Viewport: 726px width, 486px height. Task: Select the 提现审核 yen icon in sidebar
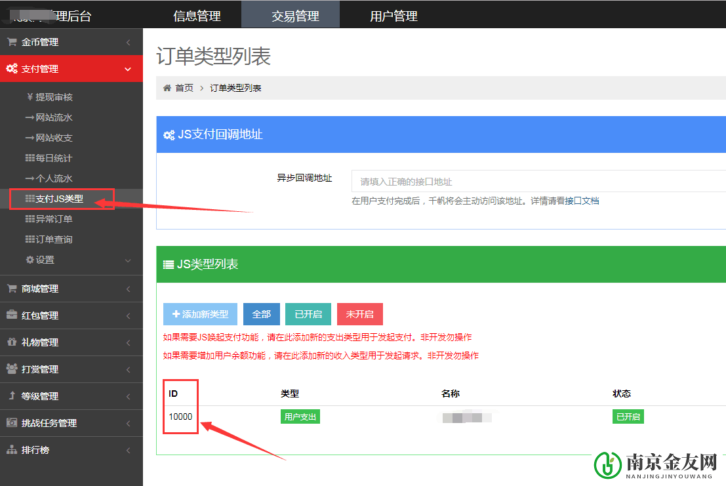30,97
